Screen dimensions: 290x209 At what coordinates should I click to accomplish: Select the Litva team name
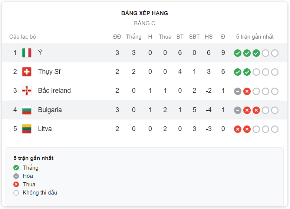45,129
